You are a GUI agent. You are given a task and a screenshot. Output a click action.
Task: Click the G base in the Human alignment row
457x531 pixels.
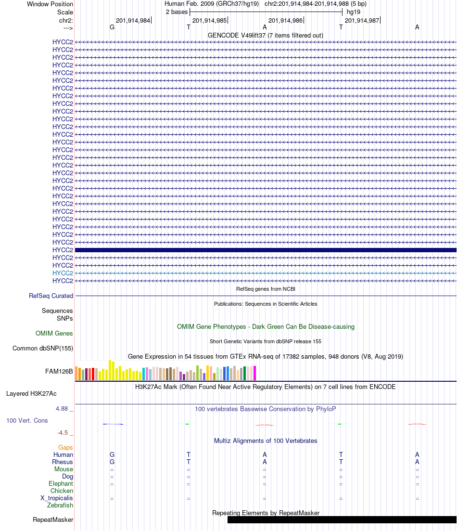112,454
